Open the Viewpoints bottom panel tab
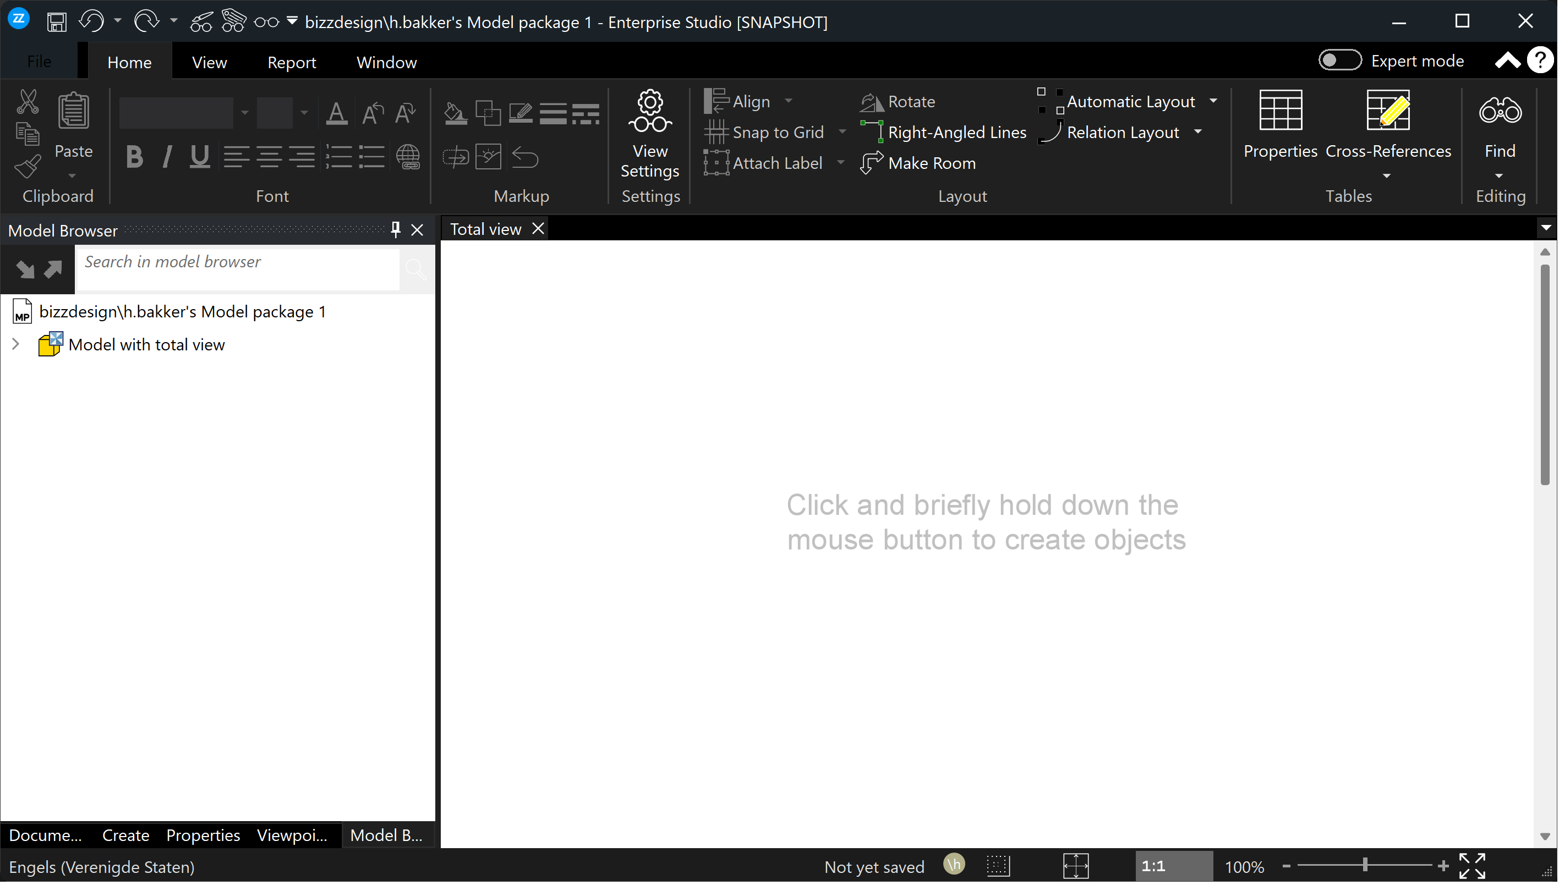The width and height of the screenshot is (1559, 885). (292, 835)
